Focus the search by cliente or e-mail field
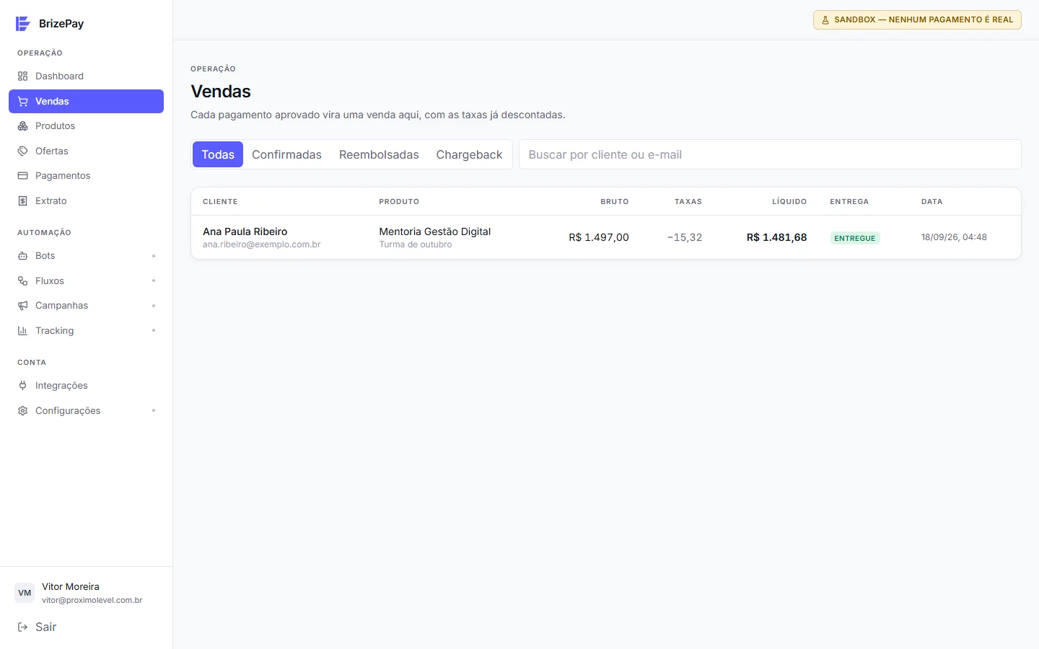Viewport: 1039px width, 649px height. pyautogui.click(x=770, y=154)
